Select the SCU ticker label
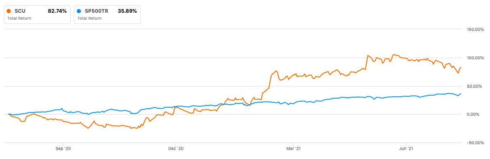The height and width of the screenshot is (159, 490). tap(19, 11)
